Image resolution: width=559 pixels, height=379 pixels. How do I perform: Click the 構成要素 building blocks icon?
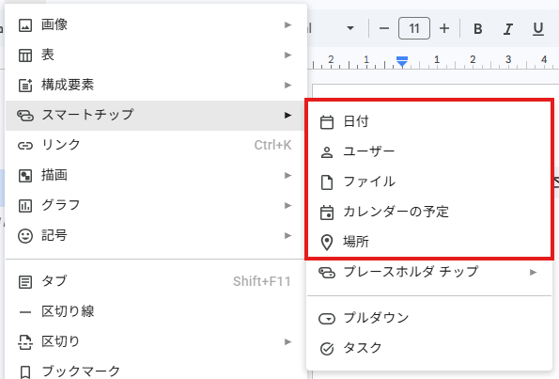[x=25, y=86]
